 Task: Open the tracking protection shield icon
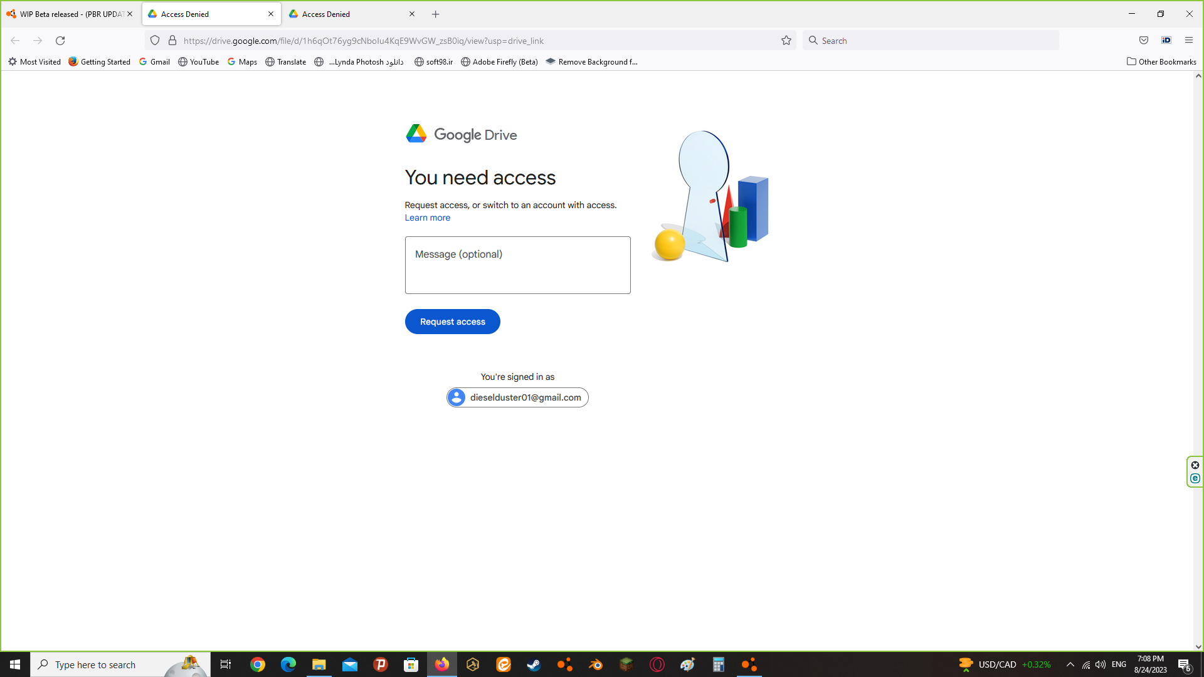[155, 40]
